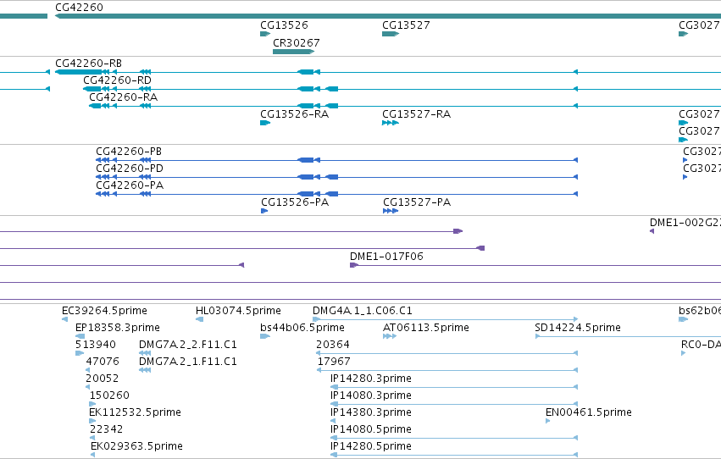The height and width of the screenshot is (459, 721).
Task: Click the 47076 small arrow glyph
Action: coord(88,370)
